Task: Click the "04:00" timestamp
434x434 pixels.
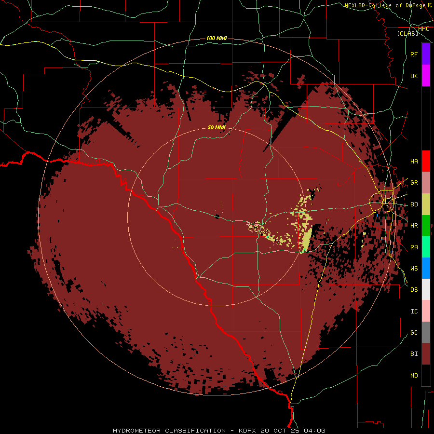Action: (x=314, y=431)
